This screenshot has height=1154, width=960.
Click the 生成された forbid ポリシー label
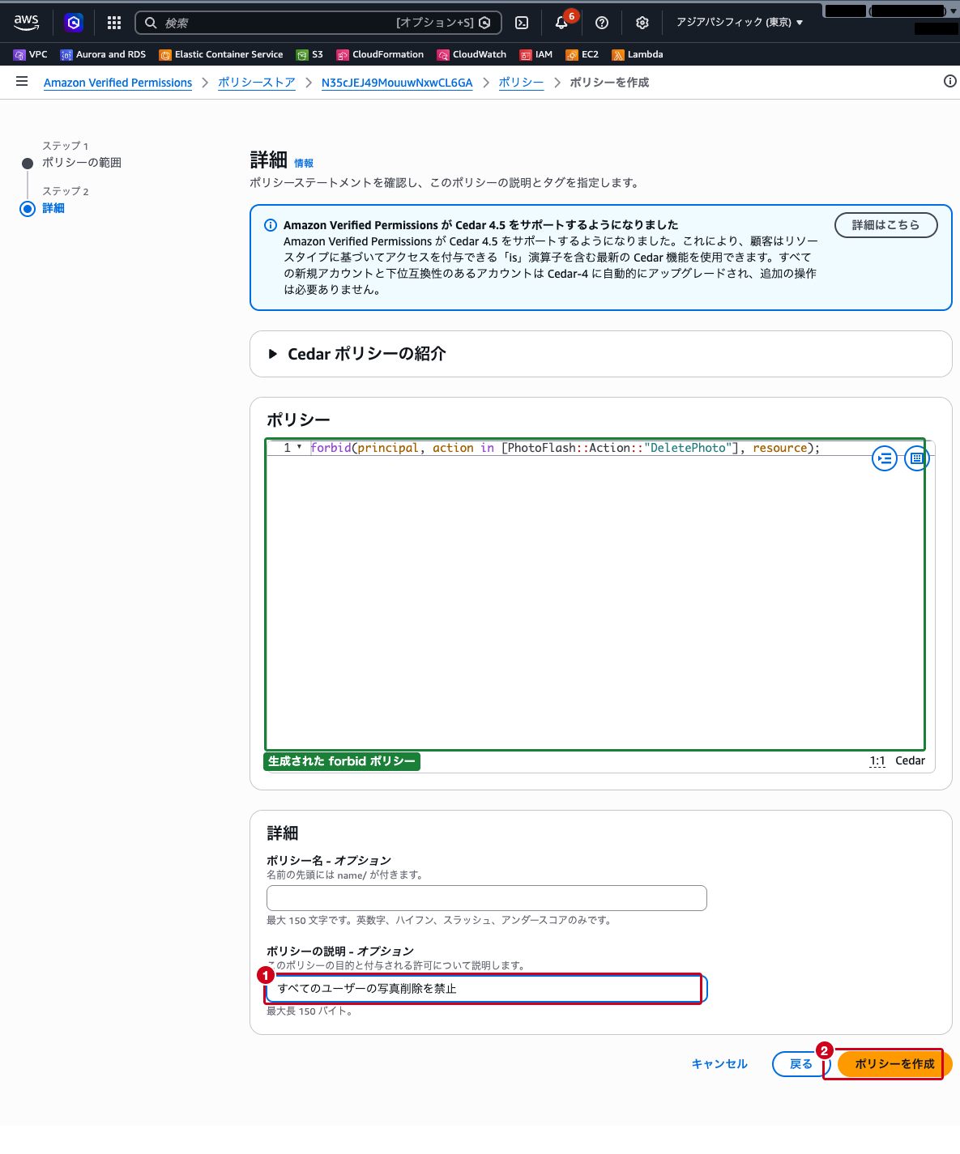tap(342, 761)
